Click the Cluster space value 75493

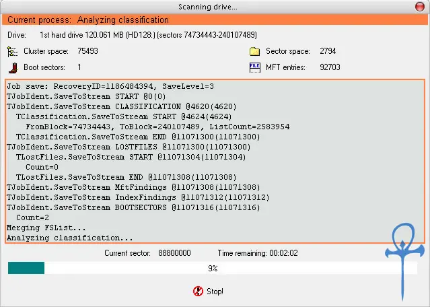(x=87, y=51)
